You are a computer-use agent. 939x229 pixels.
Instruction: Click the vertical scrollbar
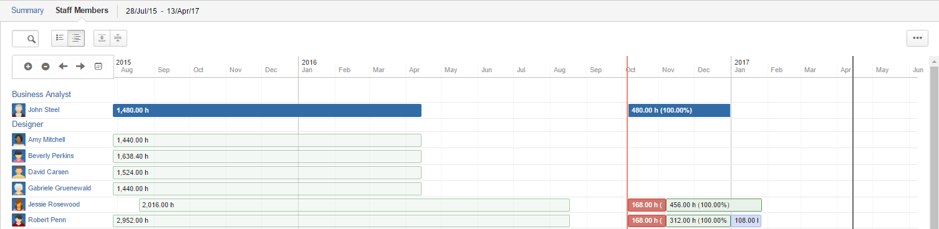coord(934,143)
